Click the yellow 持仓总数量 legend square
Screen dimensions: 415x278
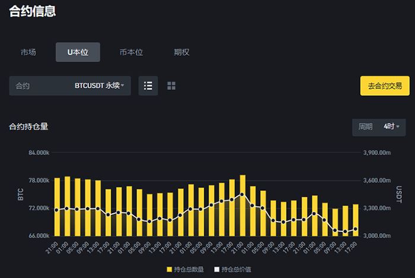170,270
